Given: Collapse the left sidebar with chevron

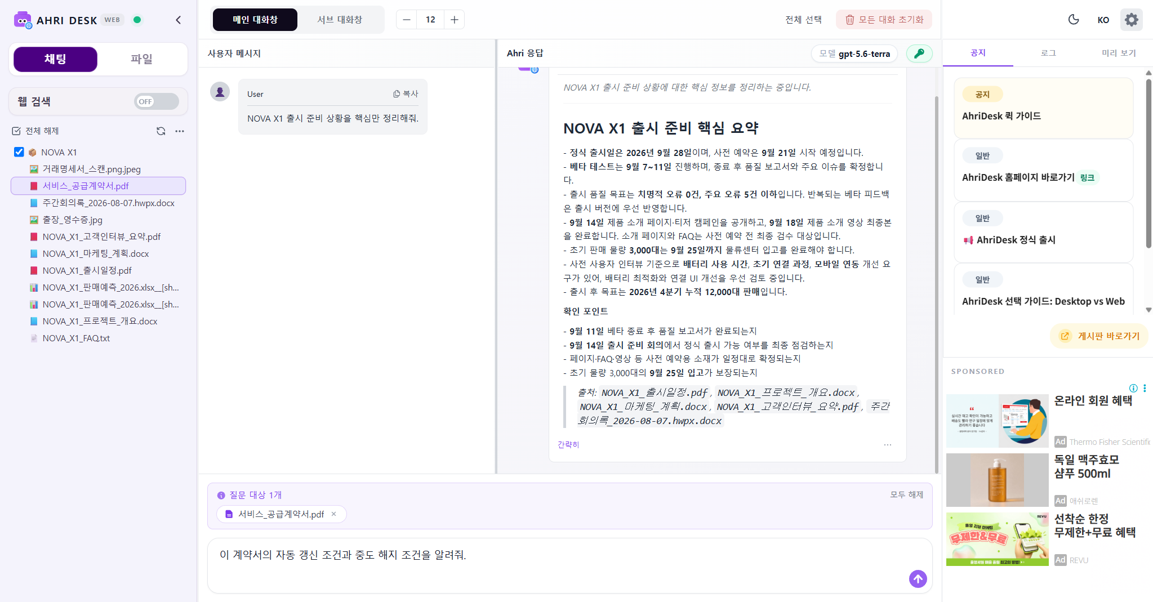Looking at the screenshot, I should coord(178,20).
